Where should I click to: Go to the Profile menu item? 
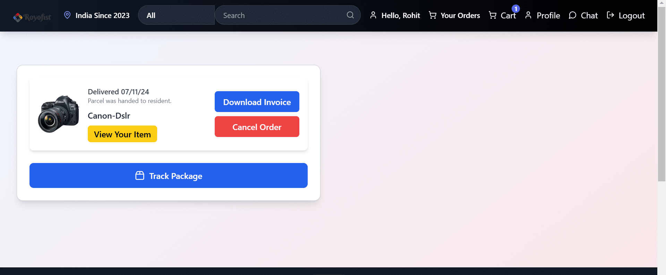pos(548,15)
